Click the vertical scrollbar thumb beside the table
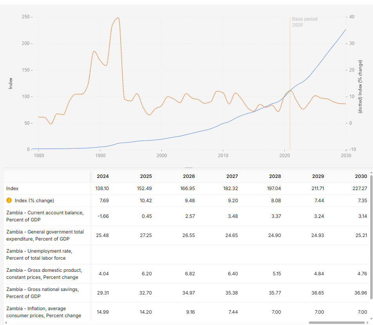 (371, 237)
